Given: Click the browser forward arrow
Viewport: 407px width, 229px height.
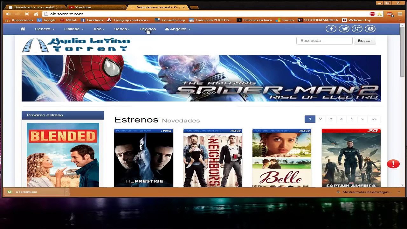Looking at the screenshot, I should [x=17, y=14].
